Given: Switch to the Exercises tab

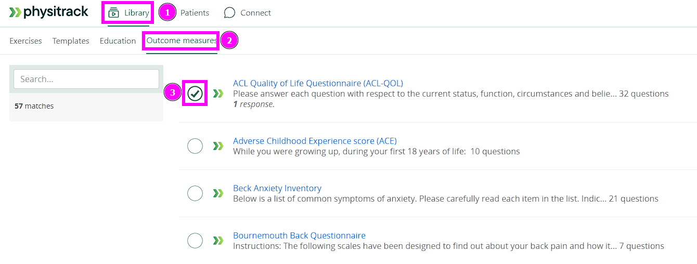Looking at the screenshot, I should point(25,41).
